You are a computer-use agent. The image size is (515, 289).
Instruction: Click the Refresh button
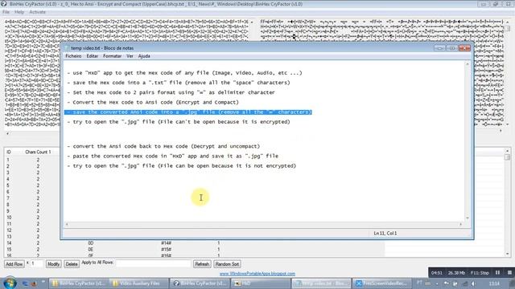pos(202,264)
